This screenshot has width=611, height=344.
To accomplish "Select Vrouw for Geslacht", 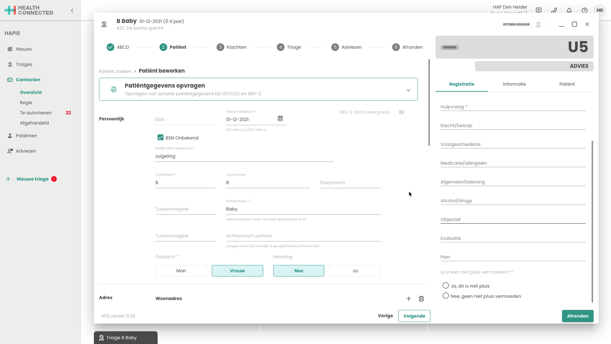I will tap(237, 271).
